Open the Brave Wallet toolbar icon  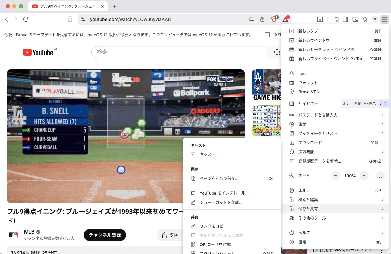coord(355,19)
